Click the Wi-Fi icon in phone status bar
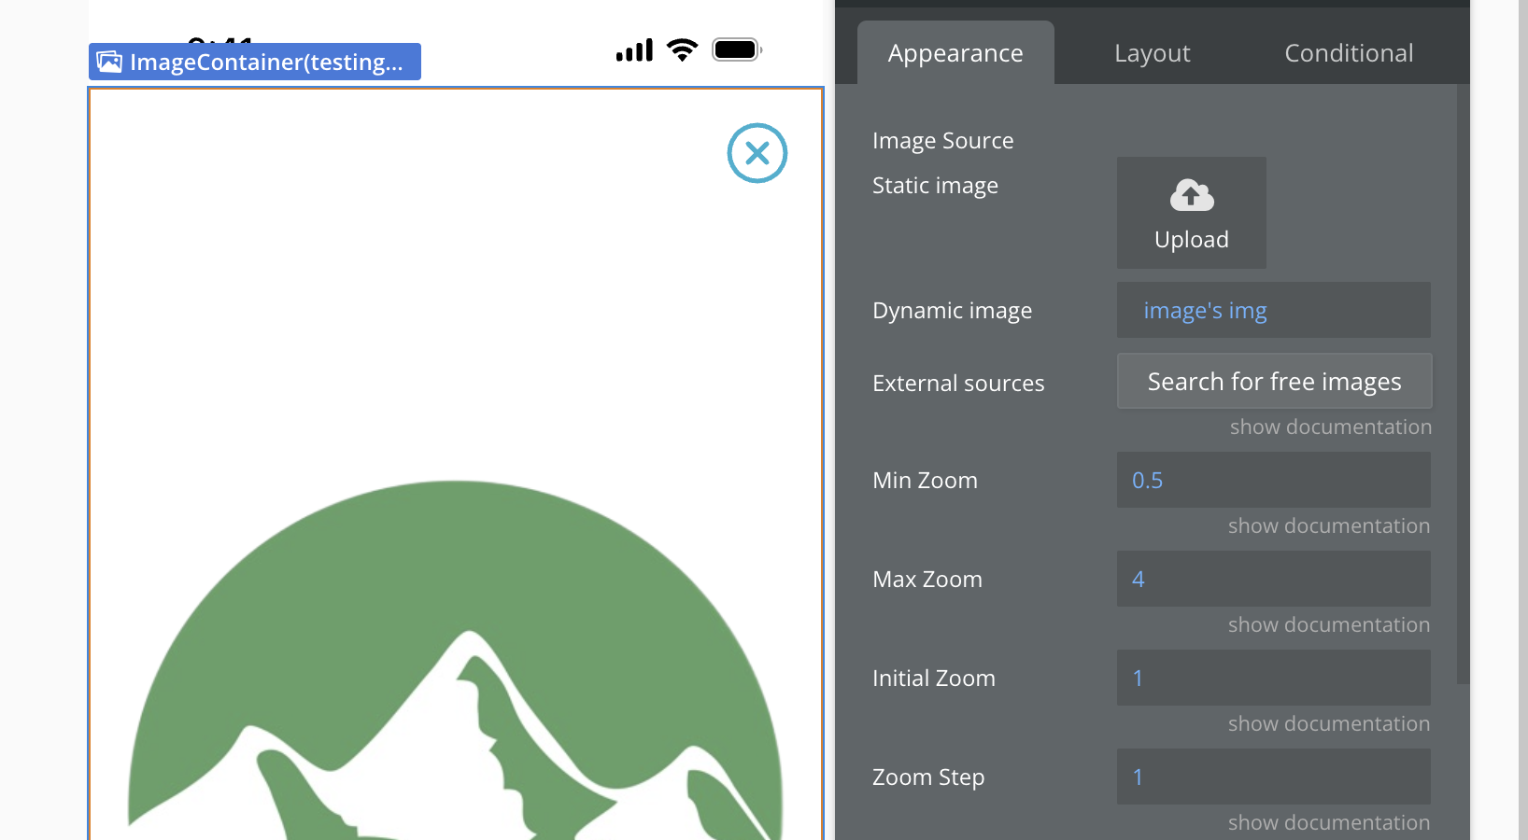This screenshot has height=840, width=1528. [683, 50]
